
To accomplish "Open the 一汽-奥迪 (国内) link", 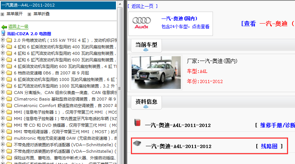I will (x=179, y=19).
